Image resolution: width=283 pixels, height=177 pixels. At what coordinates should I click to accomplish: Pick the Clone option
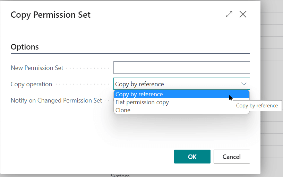tap(123, 110)
